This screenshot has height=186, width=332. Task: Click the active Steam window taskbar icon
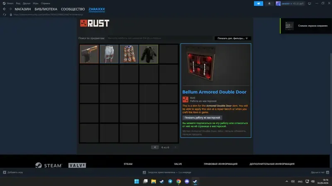[195, 181]
